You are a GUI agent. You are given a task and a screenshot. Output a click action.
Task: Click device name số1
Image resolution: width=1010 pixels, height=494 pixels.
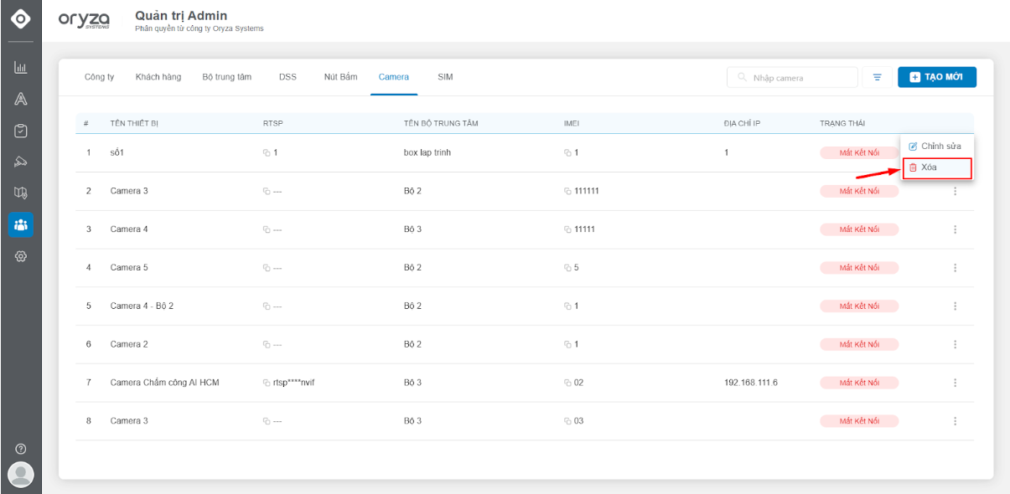pos(117,153)
